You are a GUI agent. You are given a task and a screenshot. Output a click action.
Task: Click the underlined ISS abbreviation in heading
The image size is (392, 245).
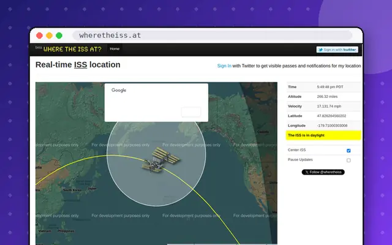(x=80, y=65)
